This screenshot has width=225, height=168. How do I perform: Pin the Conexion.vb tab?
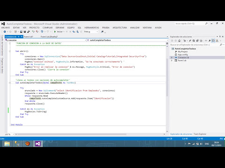18,37
